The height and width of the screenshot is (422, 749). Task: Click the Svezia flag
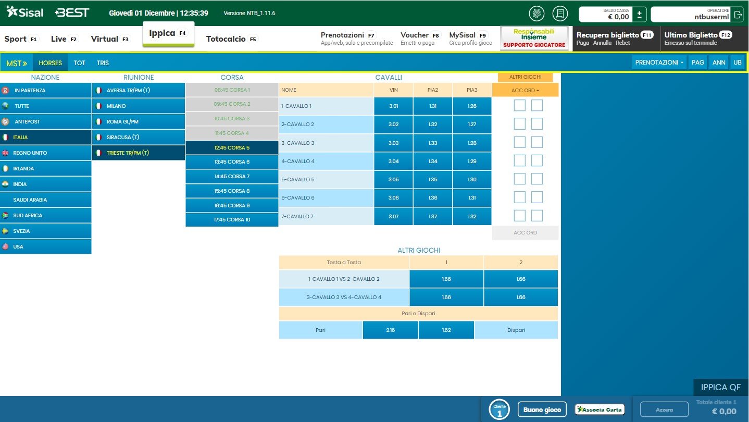click(x=5, y=231)
